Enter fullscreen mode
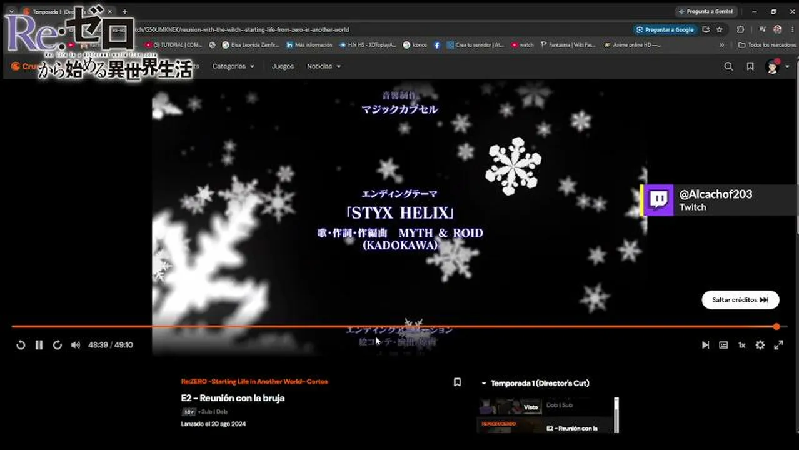 coord(778,345)
